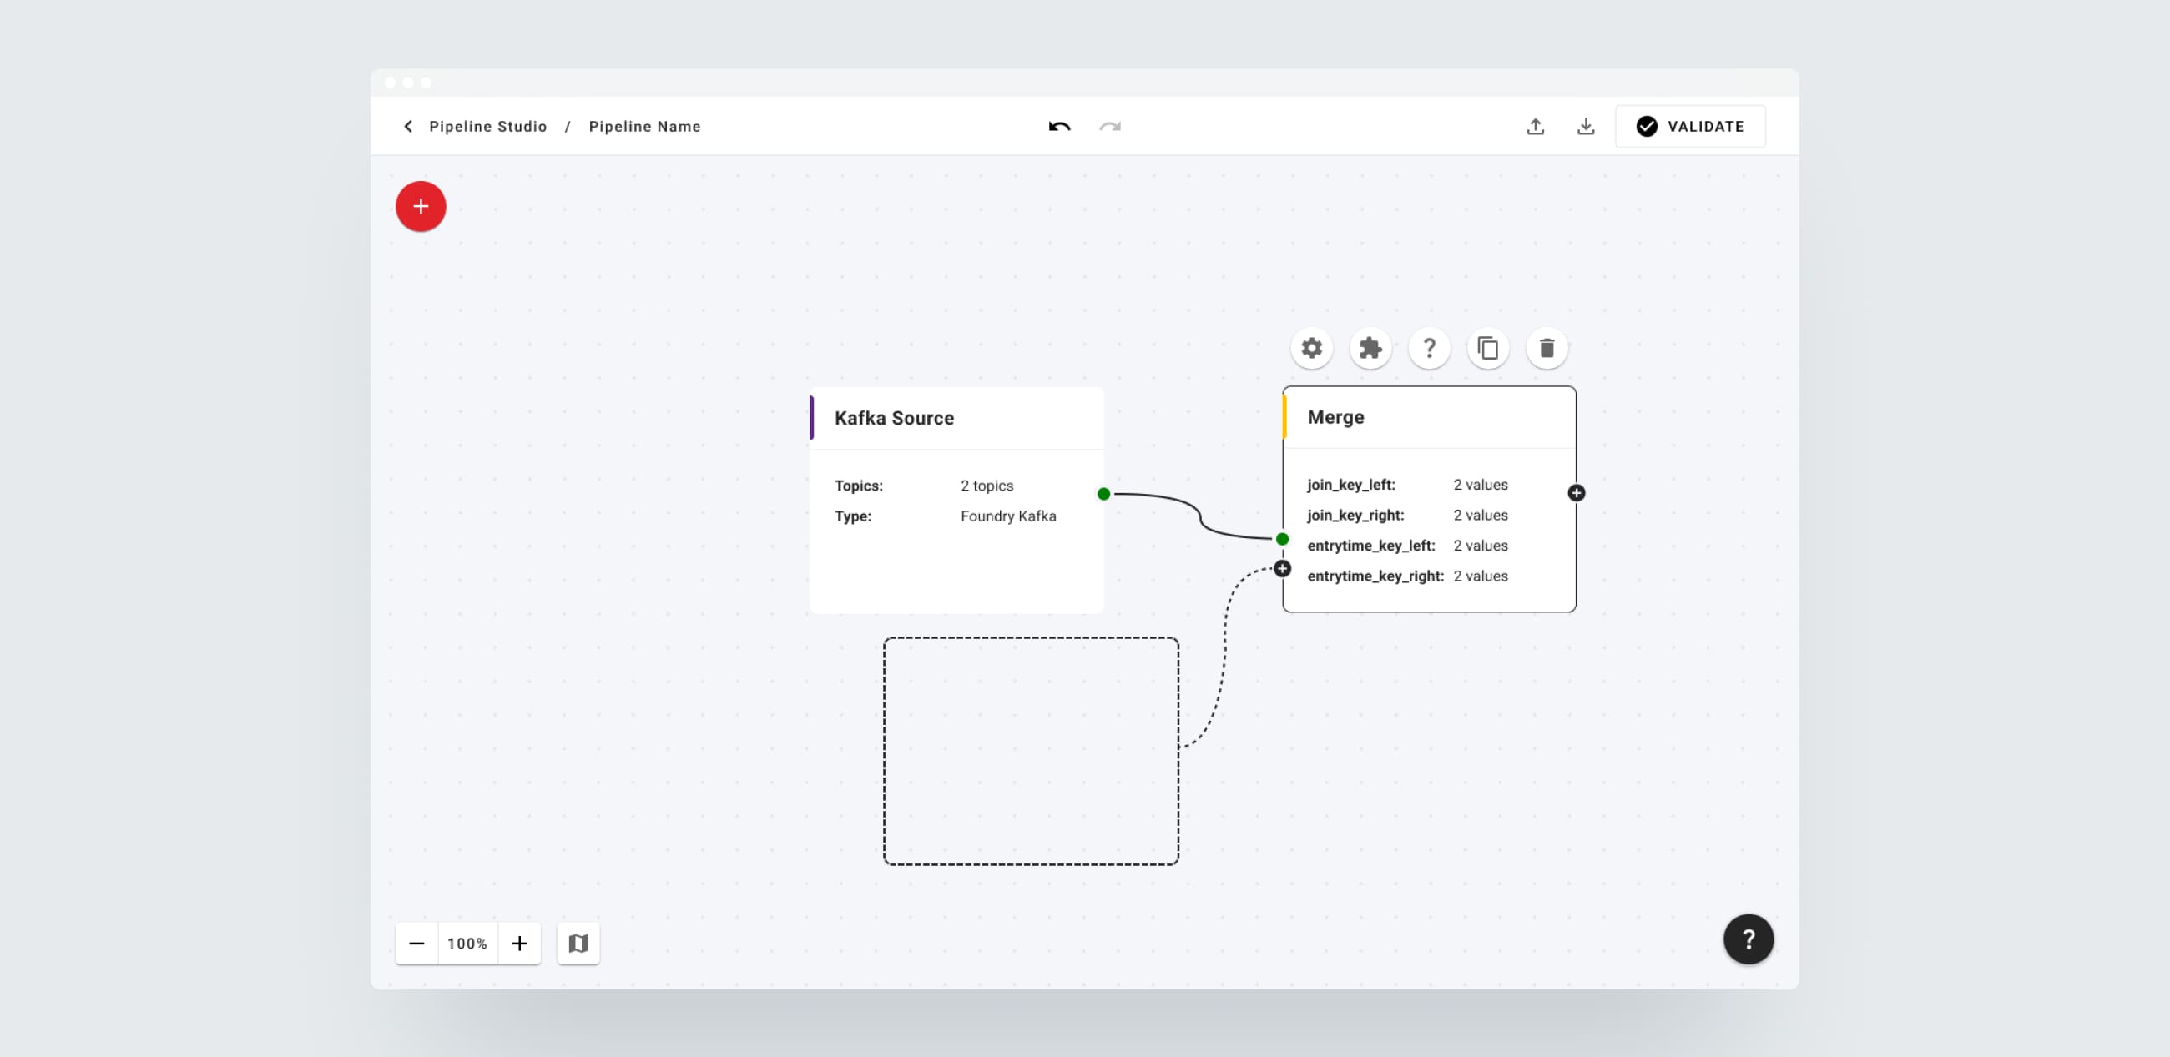Viewport: 2170px width, 1057px height.
Task: Go back using the left chevron
Action: [409, 126]
